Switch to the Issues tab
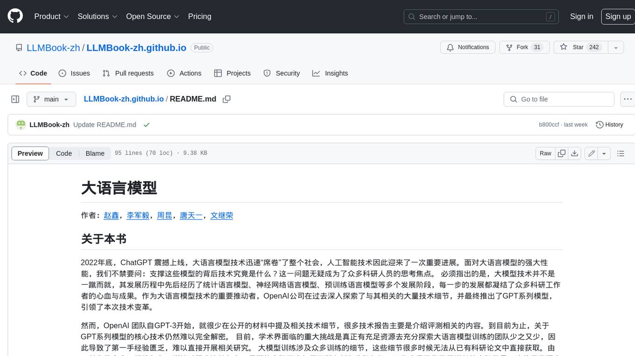635x356 pixels. [x=74, y=73]
